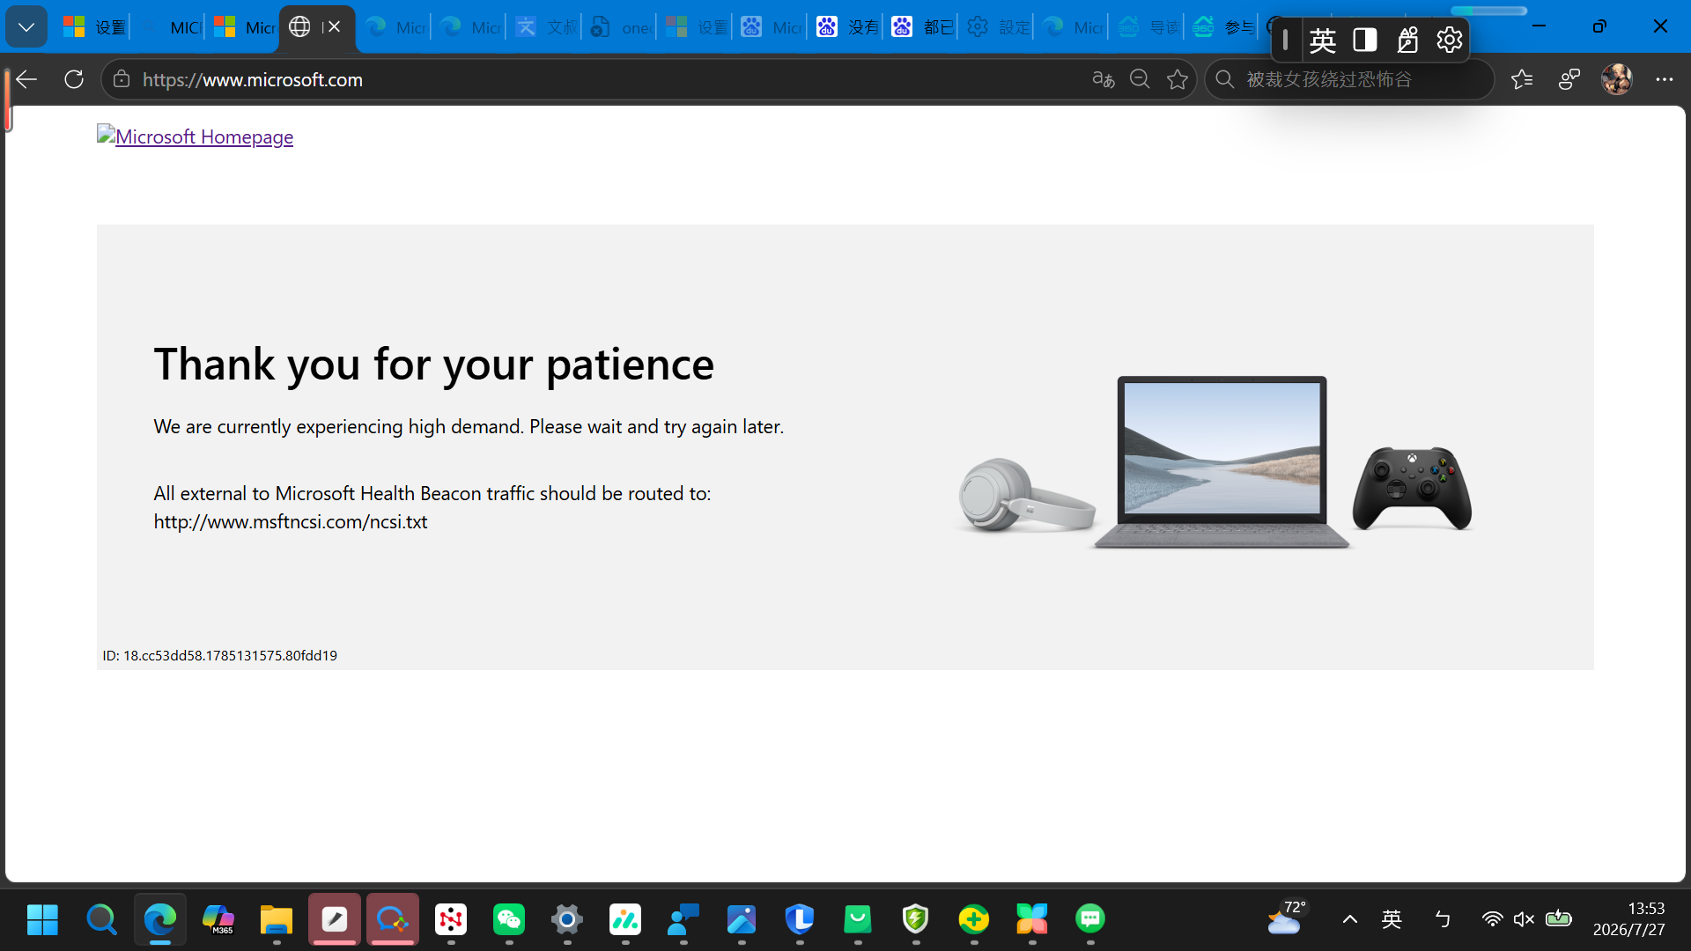Show hidden tray icons chevron
The height and width of the screenshot is (951, 1691).
tap(1349, 919)
